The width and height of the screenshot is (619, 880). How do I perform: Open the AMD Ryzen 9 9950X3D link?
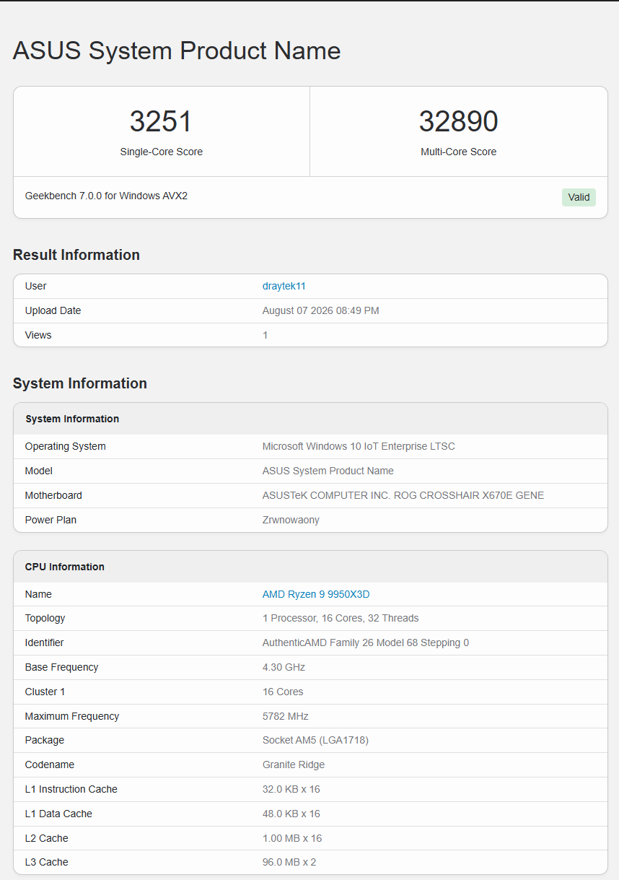[x=316, y=594]
